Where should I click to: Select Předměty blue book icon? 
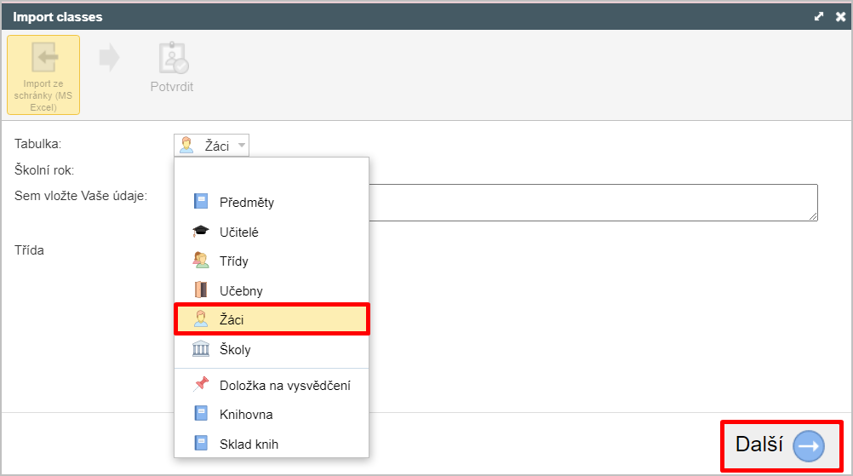pyautogui.click(x=201, y=202)
